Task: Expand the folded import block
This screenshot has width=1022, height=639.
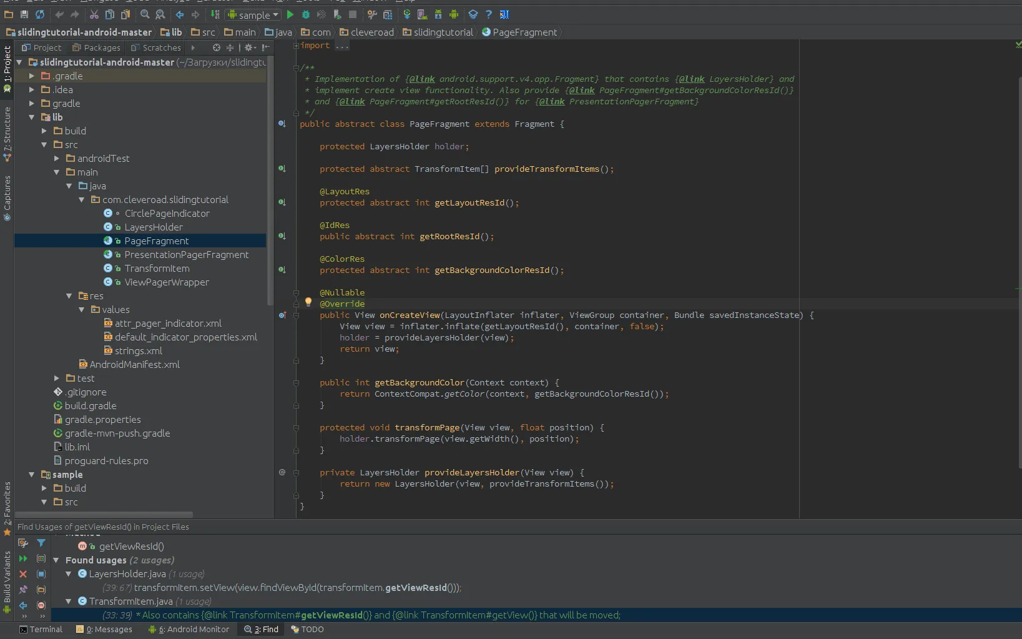Action: [x=296, y=46]
